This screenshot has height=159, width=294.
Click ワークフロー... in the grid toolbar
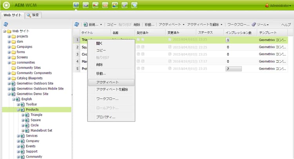click(x=238, y=25)
